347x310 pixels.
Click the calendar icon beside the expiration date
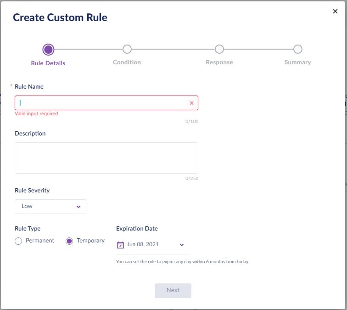121,245
